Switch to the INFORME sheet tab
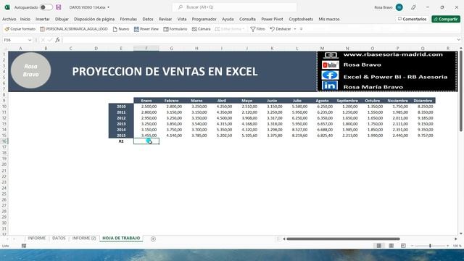The height and width of the screenshot is (261, 464). pos(37,239)
